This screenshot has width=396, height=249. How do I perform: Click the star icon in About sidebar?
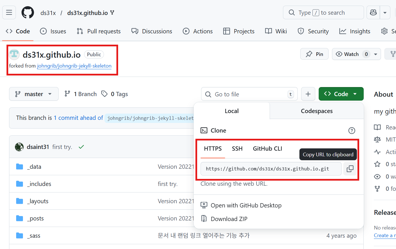(377, 164)
